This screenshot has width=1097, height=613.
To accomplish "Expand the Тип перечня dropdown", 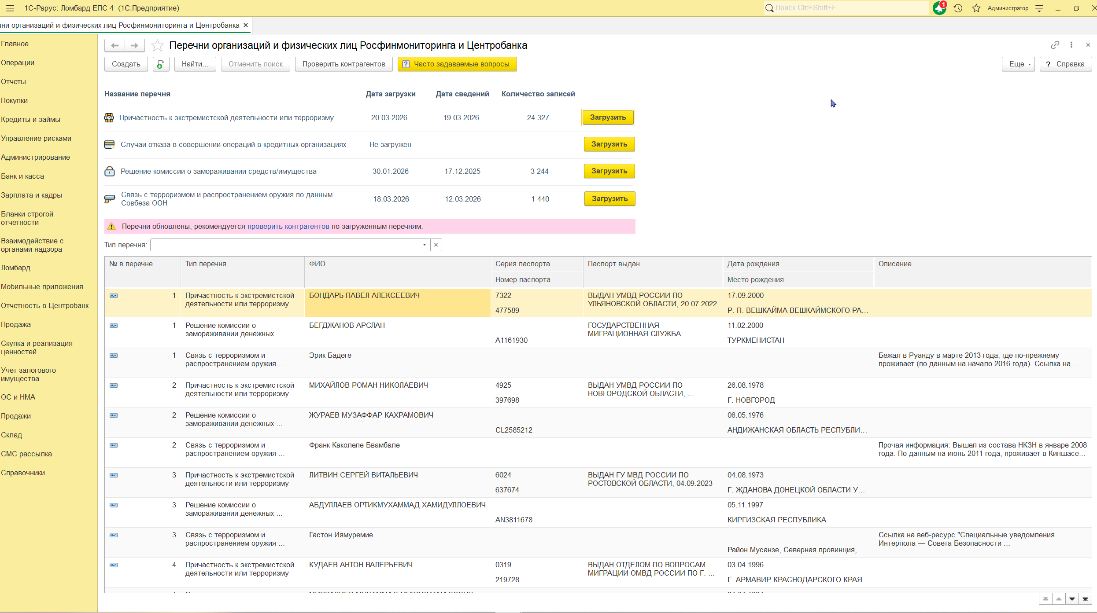I will (424, 245).
